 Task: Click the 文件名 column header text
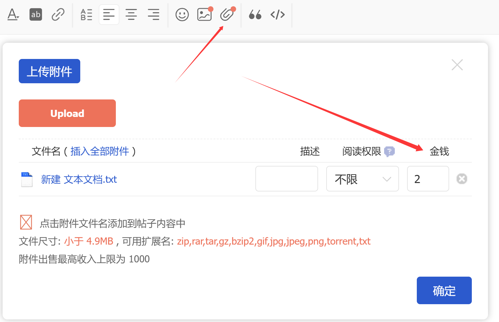(x=46, y=151)
